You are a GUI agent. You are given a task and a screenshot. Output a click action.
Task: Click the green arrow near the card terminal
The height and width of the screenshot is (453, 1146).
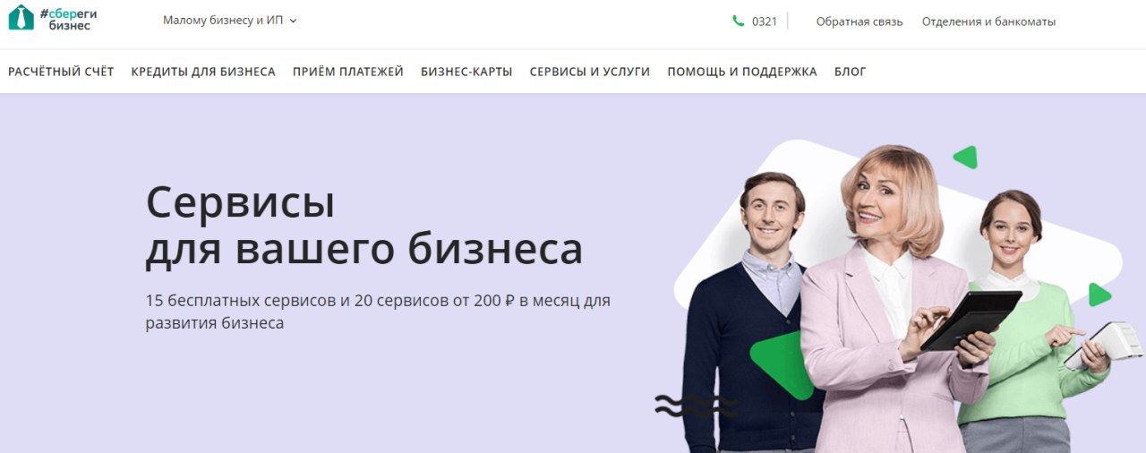pyautogui.click(x=1099, y=295)
